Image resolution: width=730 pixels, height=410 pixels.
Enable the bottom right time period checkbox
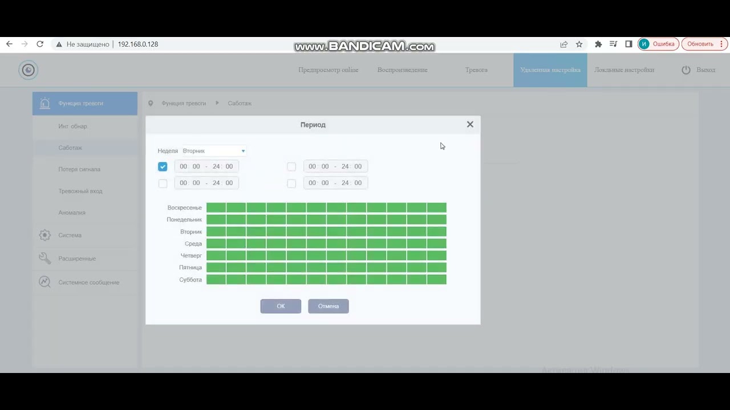291,183
